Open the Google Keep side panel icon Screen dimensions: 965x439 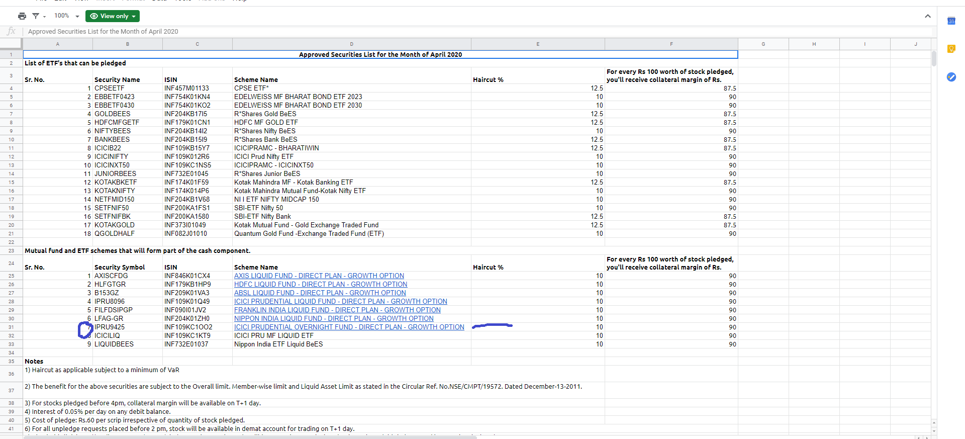pos(951,49)
